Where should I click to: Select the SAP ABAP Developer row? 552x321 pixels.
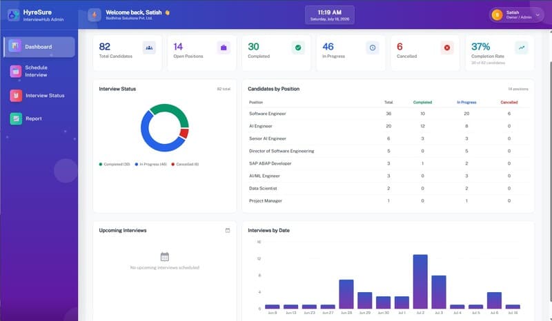(388, 163)
